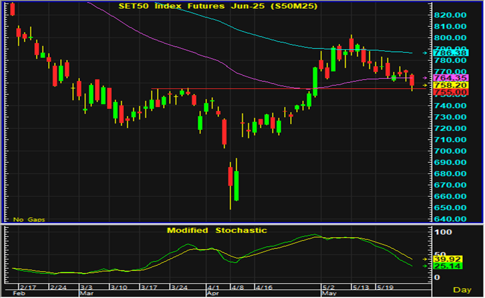Open the Day timeframe selector
This screenshot has width=485, height=298.
(462, 290)
